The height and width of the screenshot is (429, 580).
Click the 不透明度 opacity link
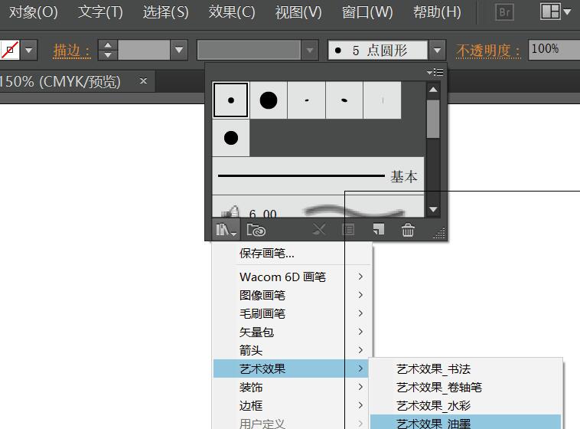tap(488, 51)
